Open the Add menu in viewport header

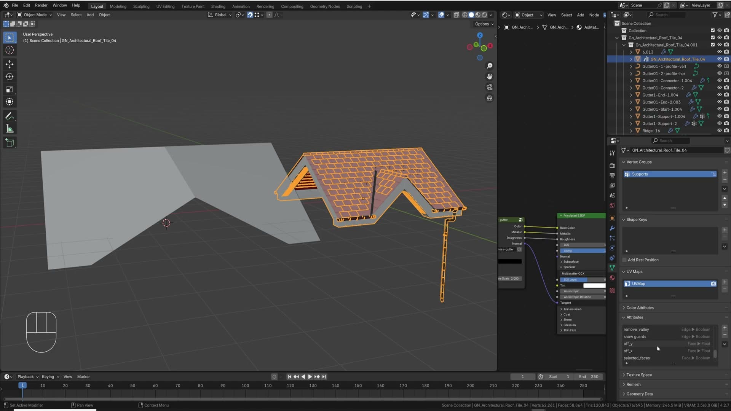90,15
